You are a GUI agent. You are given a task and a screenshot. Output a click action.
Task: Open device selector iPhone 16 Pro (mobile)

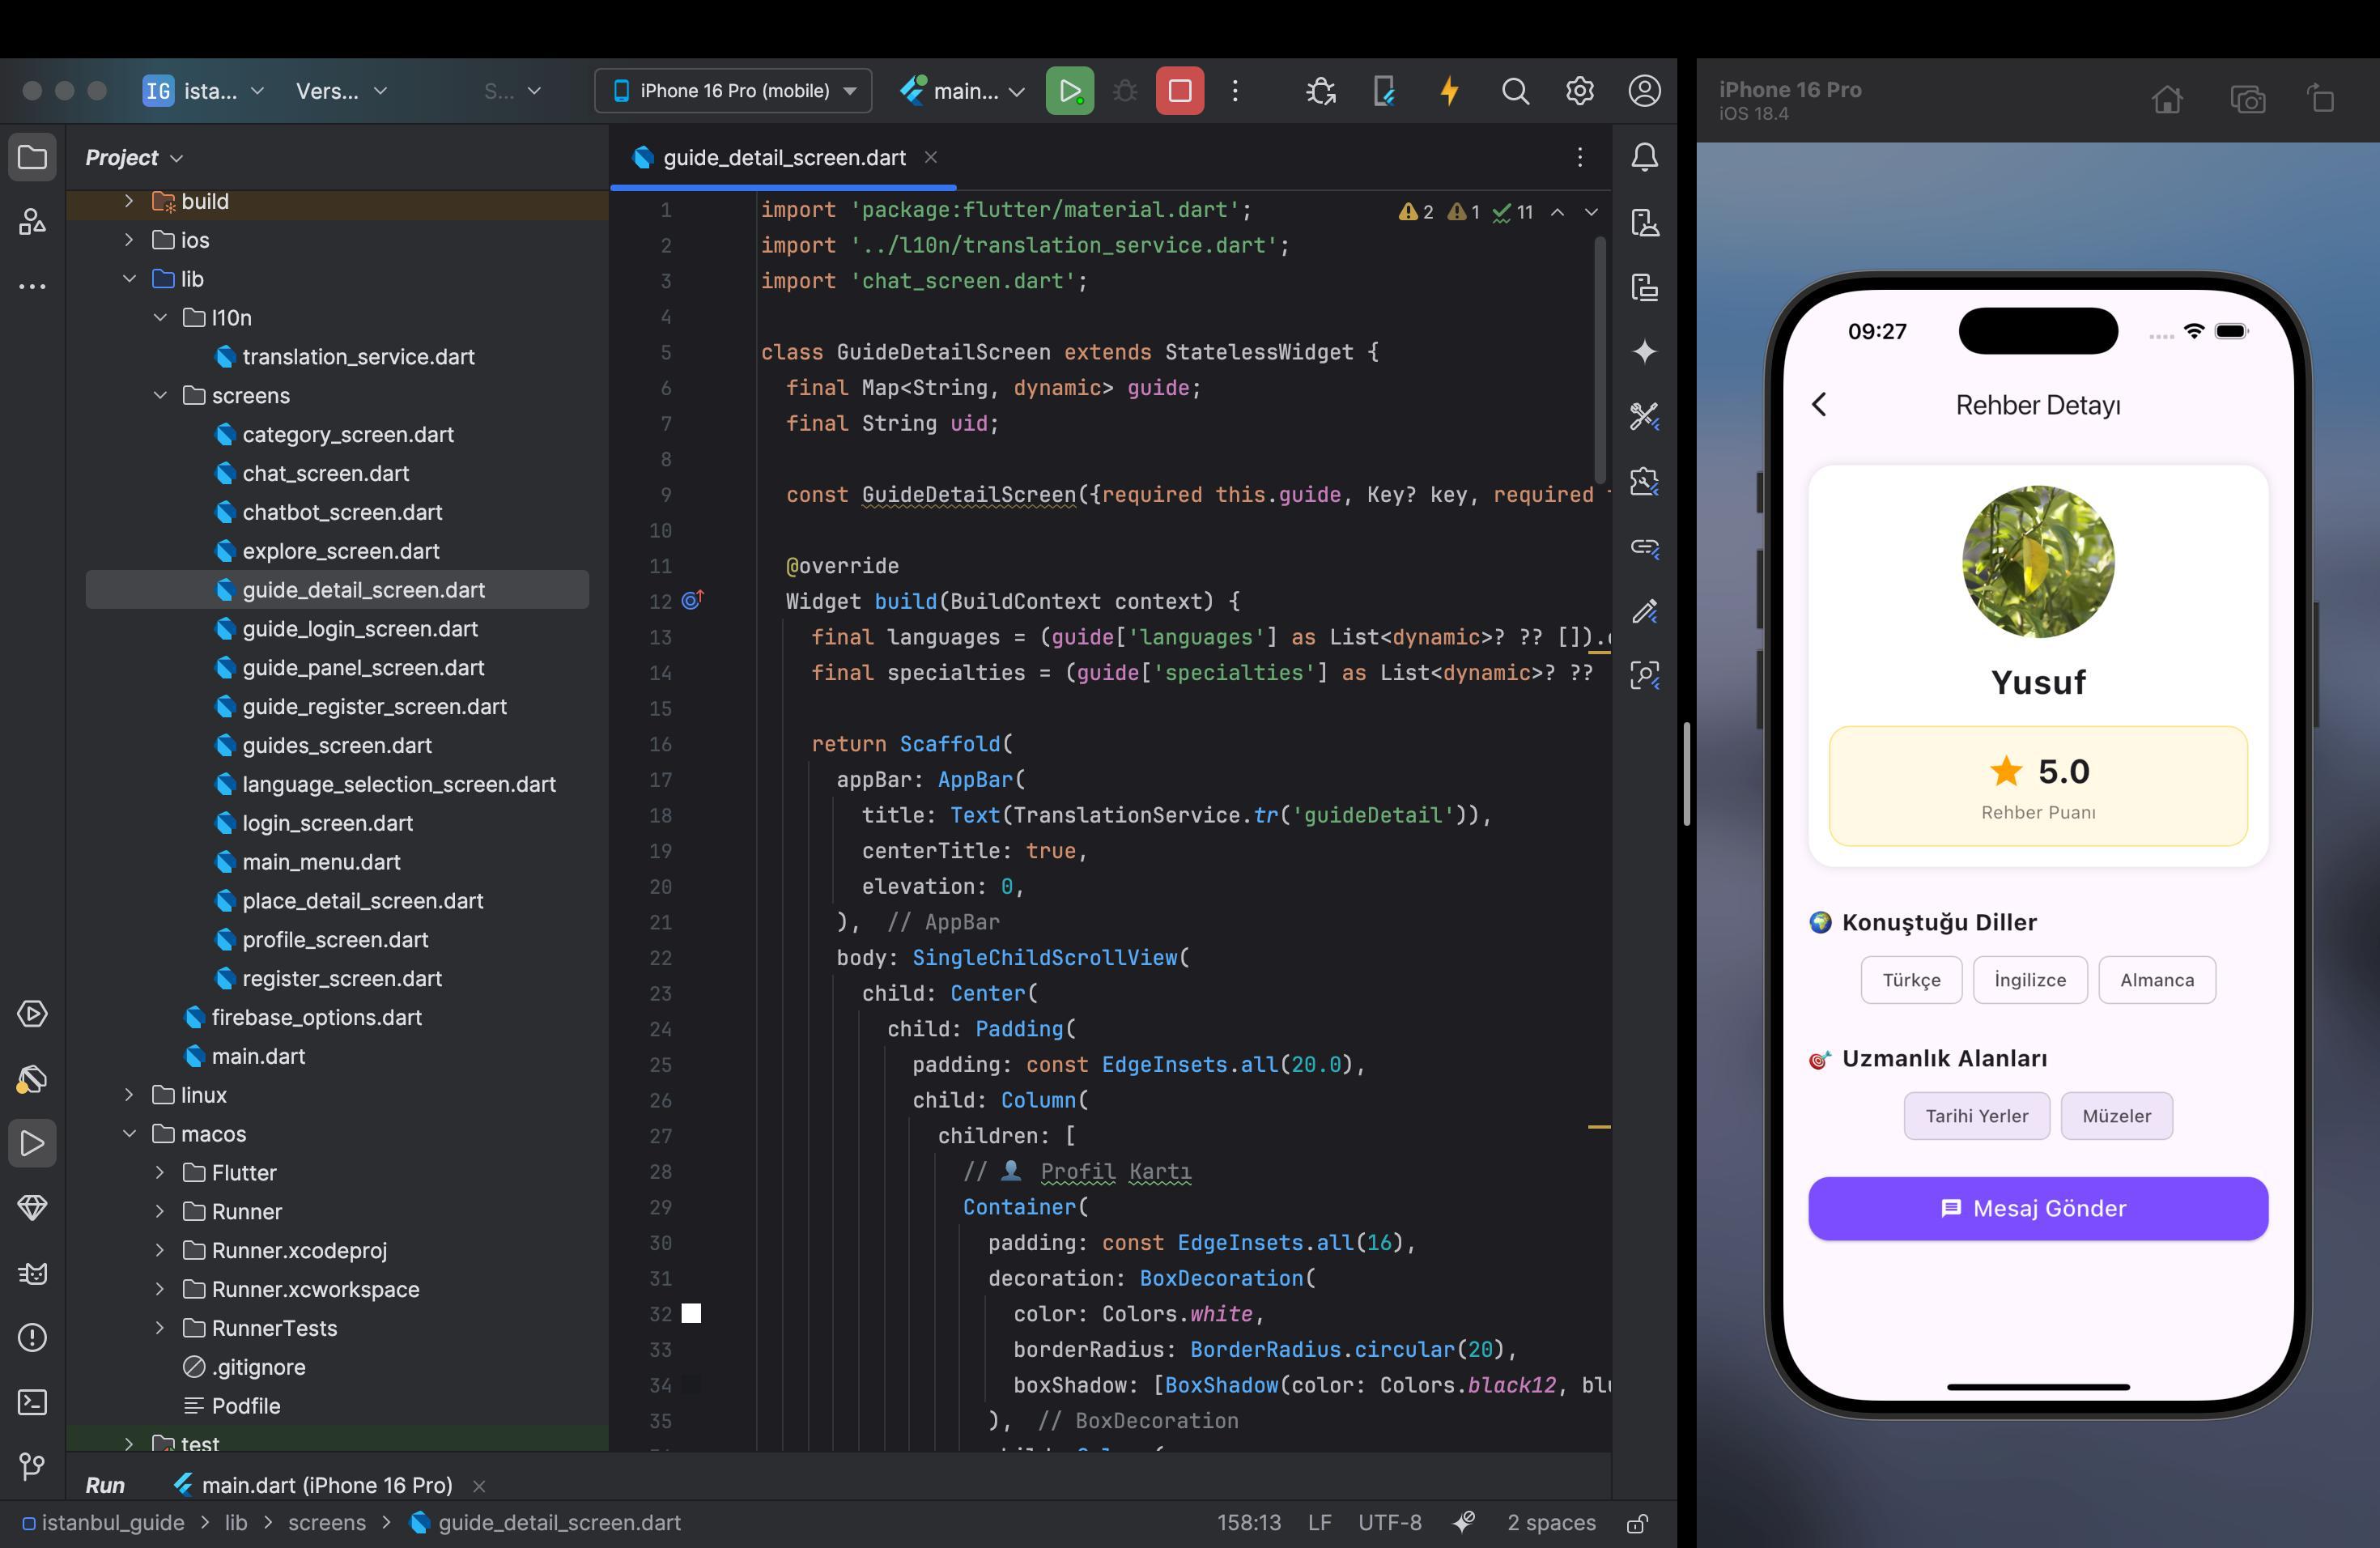(733, 91)
